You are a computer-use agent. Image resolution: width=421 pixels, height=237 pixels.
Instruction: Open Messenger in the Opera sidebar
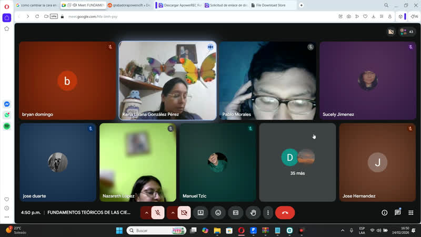7,104
